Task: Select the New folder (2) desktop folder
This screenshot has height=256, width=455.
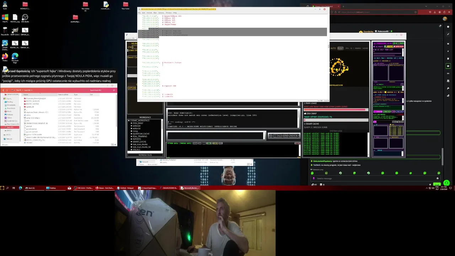Action: point(85,6)
